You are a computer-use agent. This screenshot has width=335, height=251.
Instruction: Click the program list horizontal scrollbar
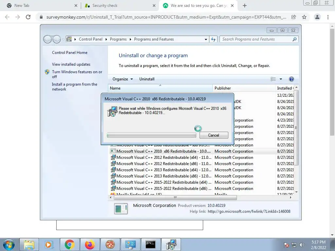click(x=175, y=198)
